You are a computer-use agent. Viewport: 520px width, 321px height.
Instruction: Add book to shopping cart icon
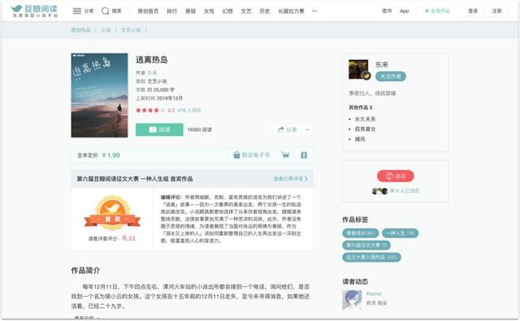tap(285, 155)
